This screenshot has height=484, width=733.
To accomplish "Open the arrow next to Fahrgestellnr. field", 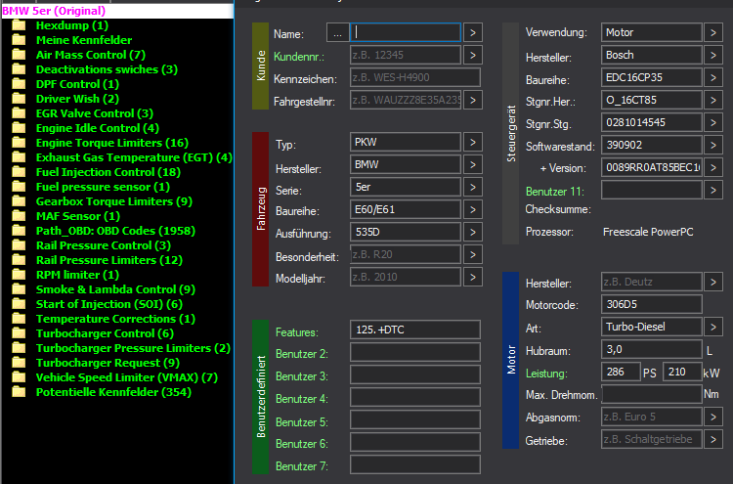I will pos(473,100).
